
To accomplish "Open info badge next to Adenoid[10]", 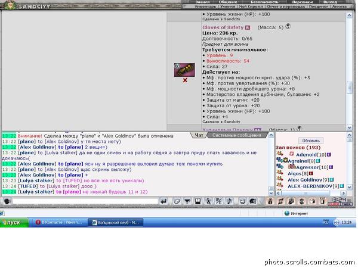I will [x=329, y=154].
